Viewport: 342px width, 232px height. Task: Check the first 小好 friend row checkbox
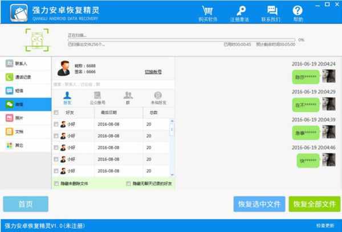pyautogui.click(x=55, y=124)
